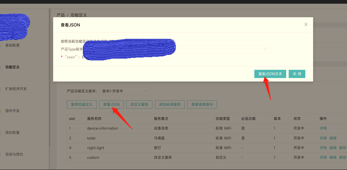Click the 添加标准服务 button
Image resolution: width=347 pixels, height=170 pixels.
(169, 104)
